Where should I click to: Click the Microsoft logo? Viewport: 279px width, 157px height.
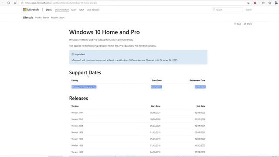click(x=31, y=10)
